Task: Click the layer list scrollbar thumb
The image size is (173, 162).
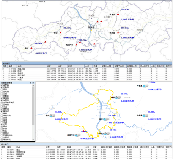Action: 33,106
